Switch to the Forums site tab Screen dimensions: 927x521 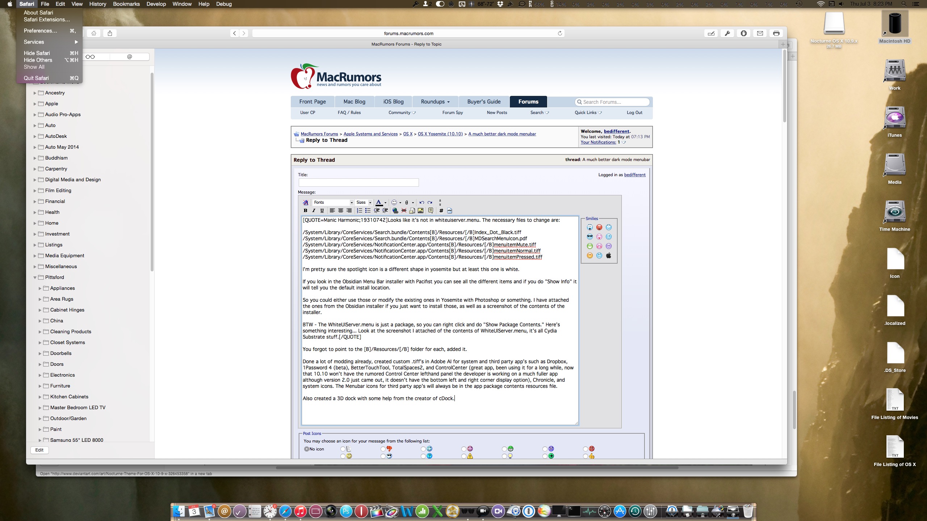click(528, 102)
